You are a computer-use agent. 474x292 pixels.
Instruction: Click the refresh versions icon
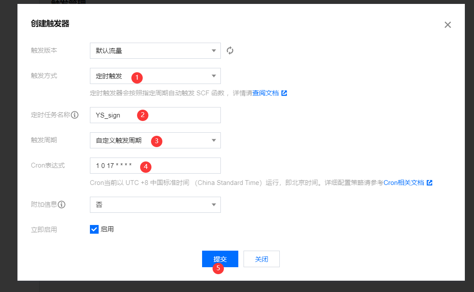(x=230, y=50)
